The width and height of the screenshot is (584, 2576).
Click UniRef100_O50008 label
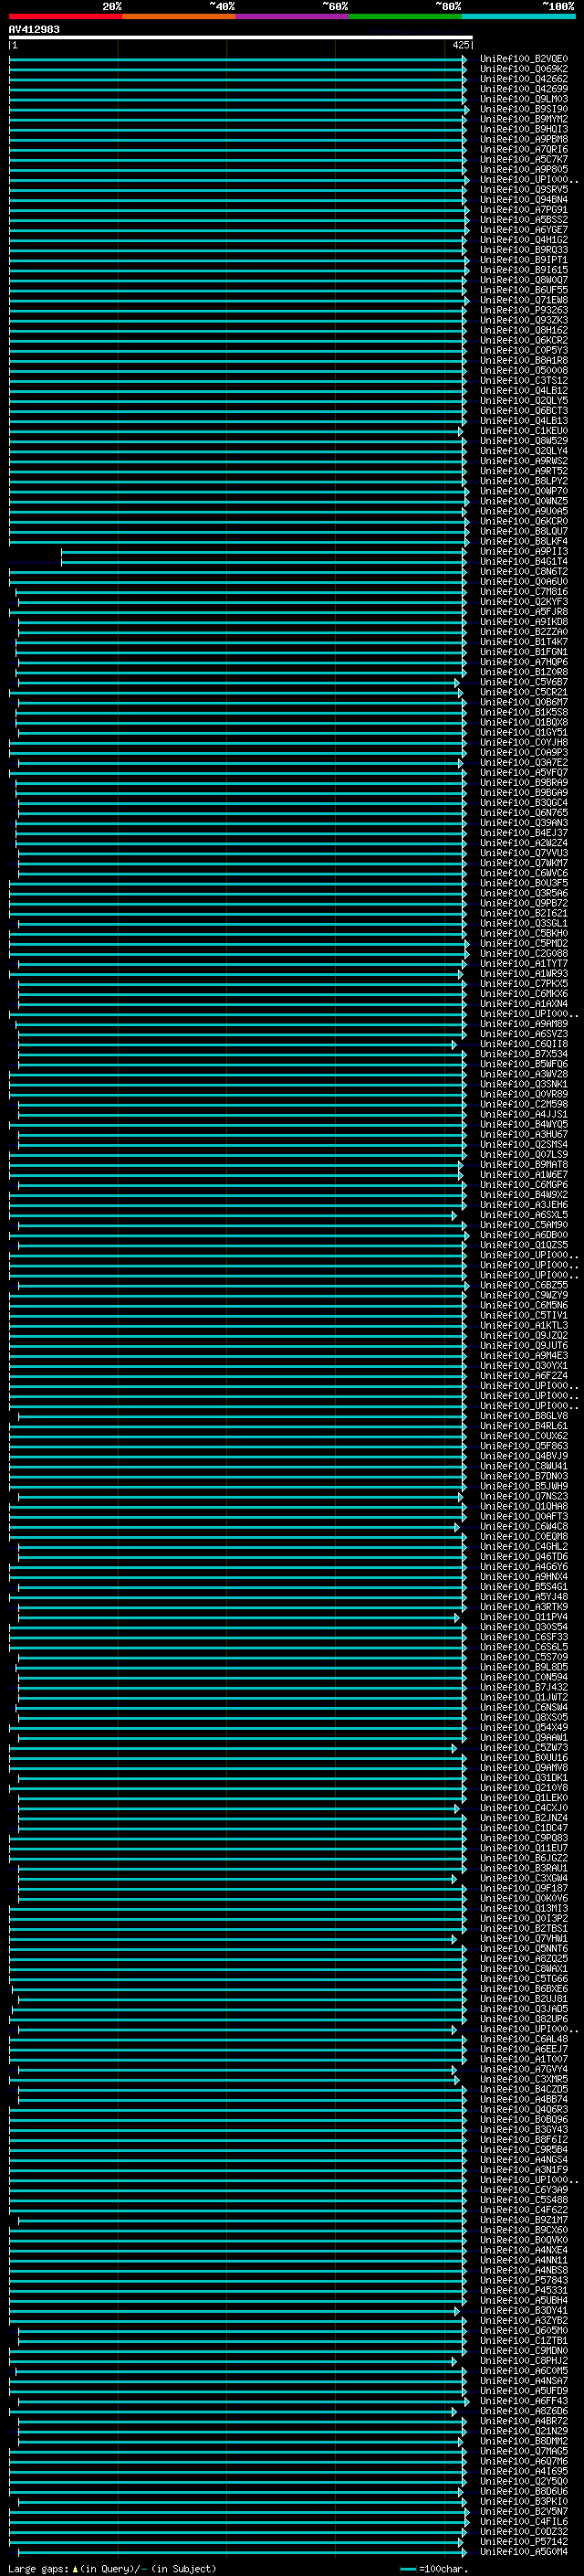(x=524, y=371)
